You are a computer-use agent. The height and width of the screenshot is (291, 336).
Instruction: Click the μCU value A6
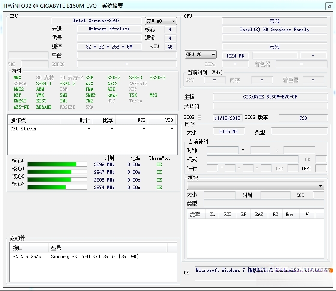point(170,46)
